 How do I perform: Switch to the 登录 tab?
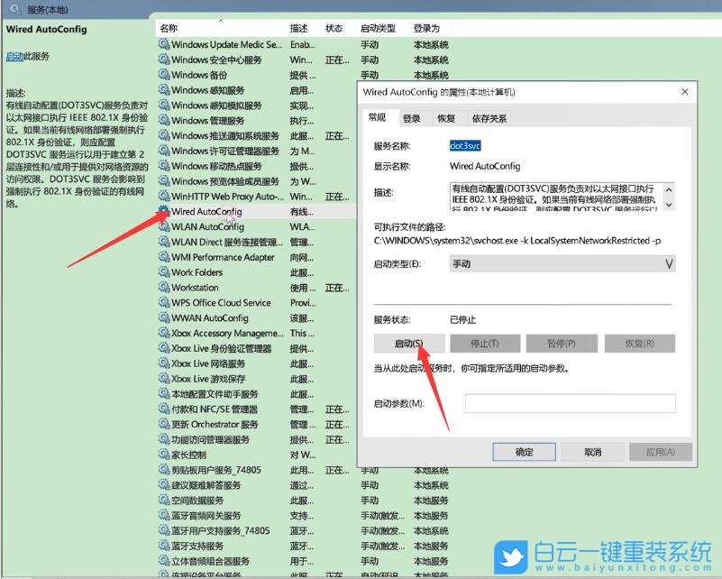(x=411, y=117)
